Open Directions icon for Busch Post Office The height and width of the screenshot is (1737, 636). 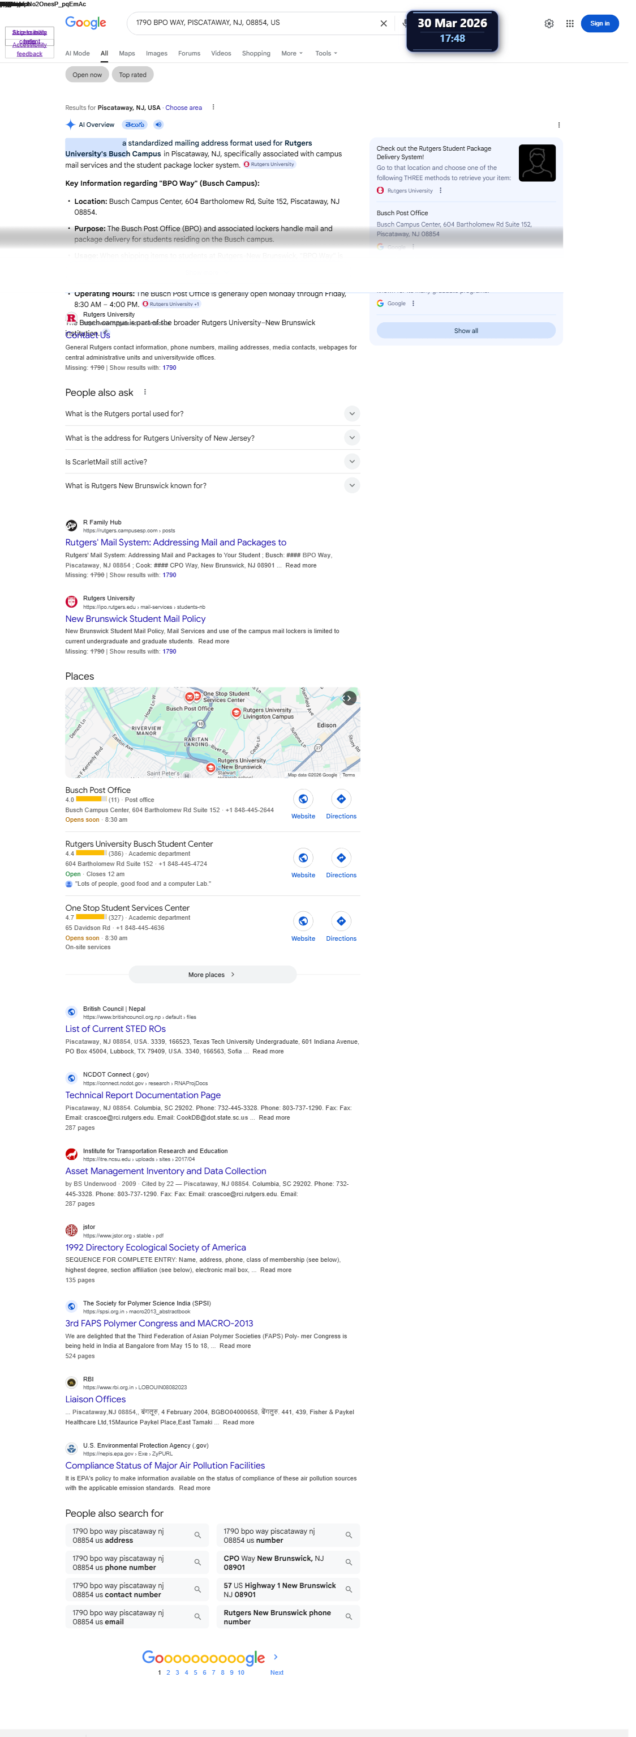[x=345, y=808]
